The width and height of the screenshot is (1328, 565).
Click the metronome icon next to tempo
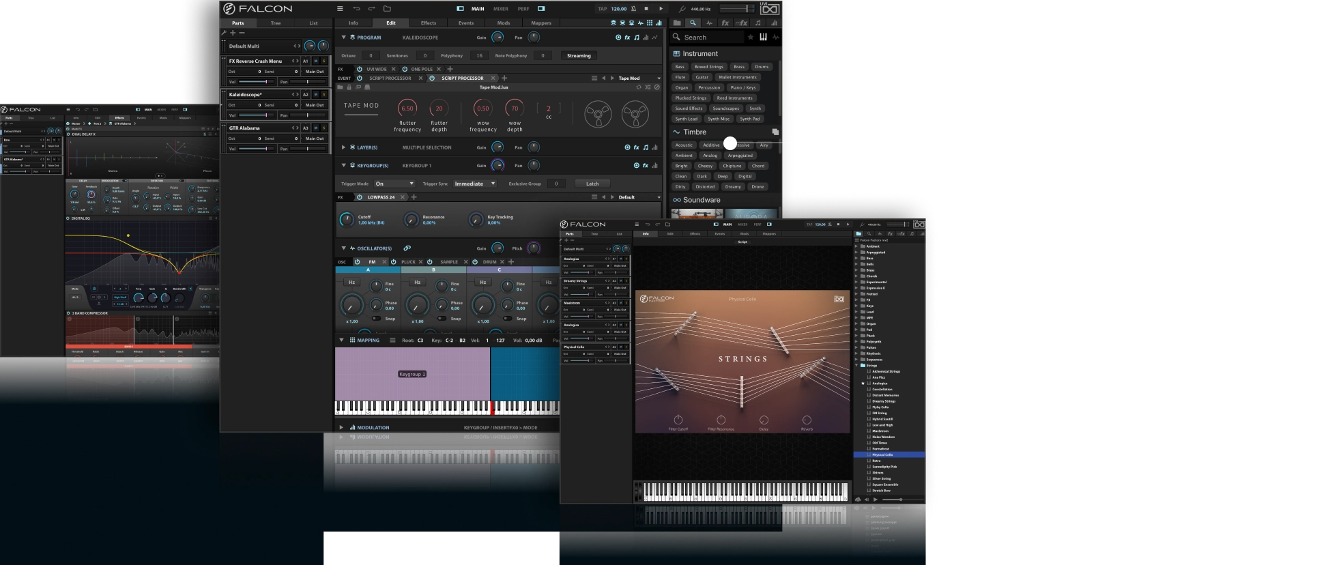tap(634, 9)
